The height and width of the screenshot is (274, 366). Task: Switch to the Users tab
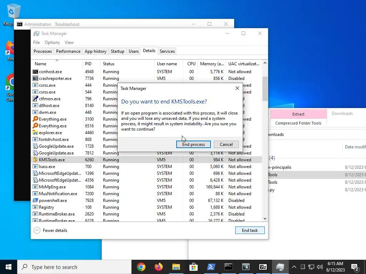click(x=134, y=51)
